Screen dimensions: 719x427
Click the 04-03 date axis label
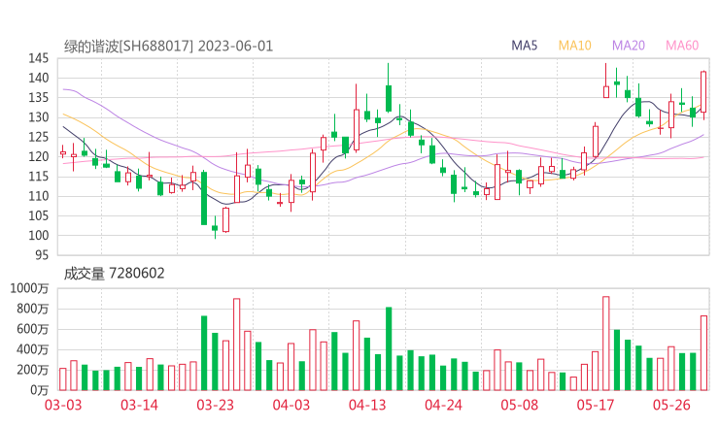pyautogui.click(x=291, y=405)
